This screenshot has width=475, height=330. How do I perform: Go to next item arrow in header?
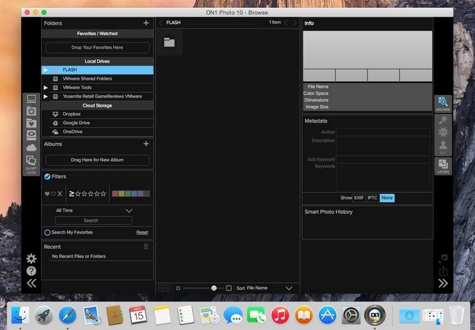pos(294,23)
